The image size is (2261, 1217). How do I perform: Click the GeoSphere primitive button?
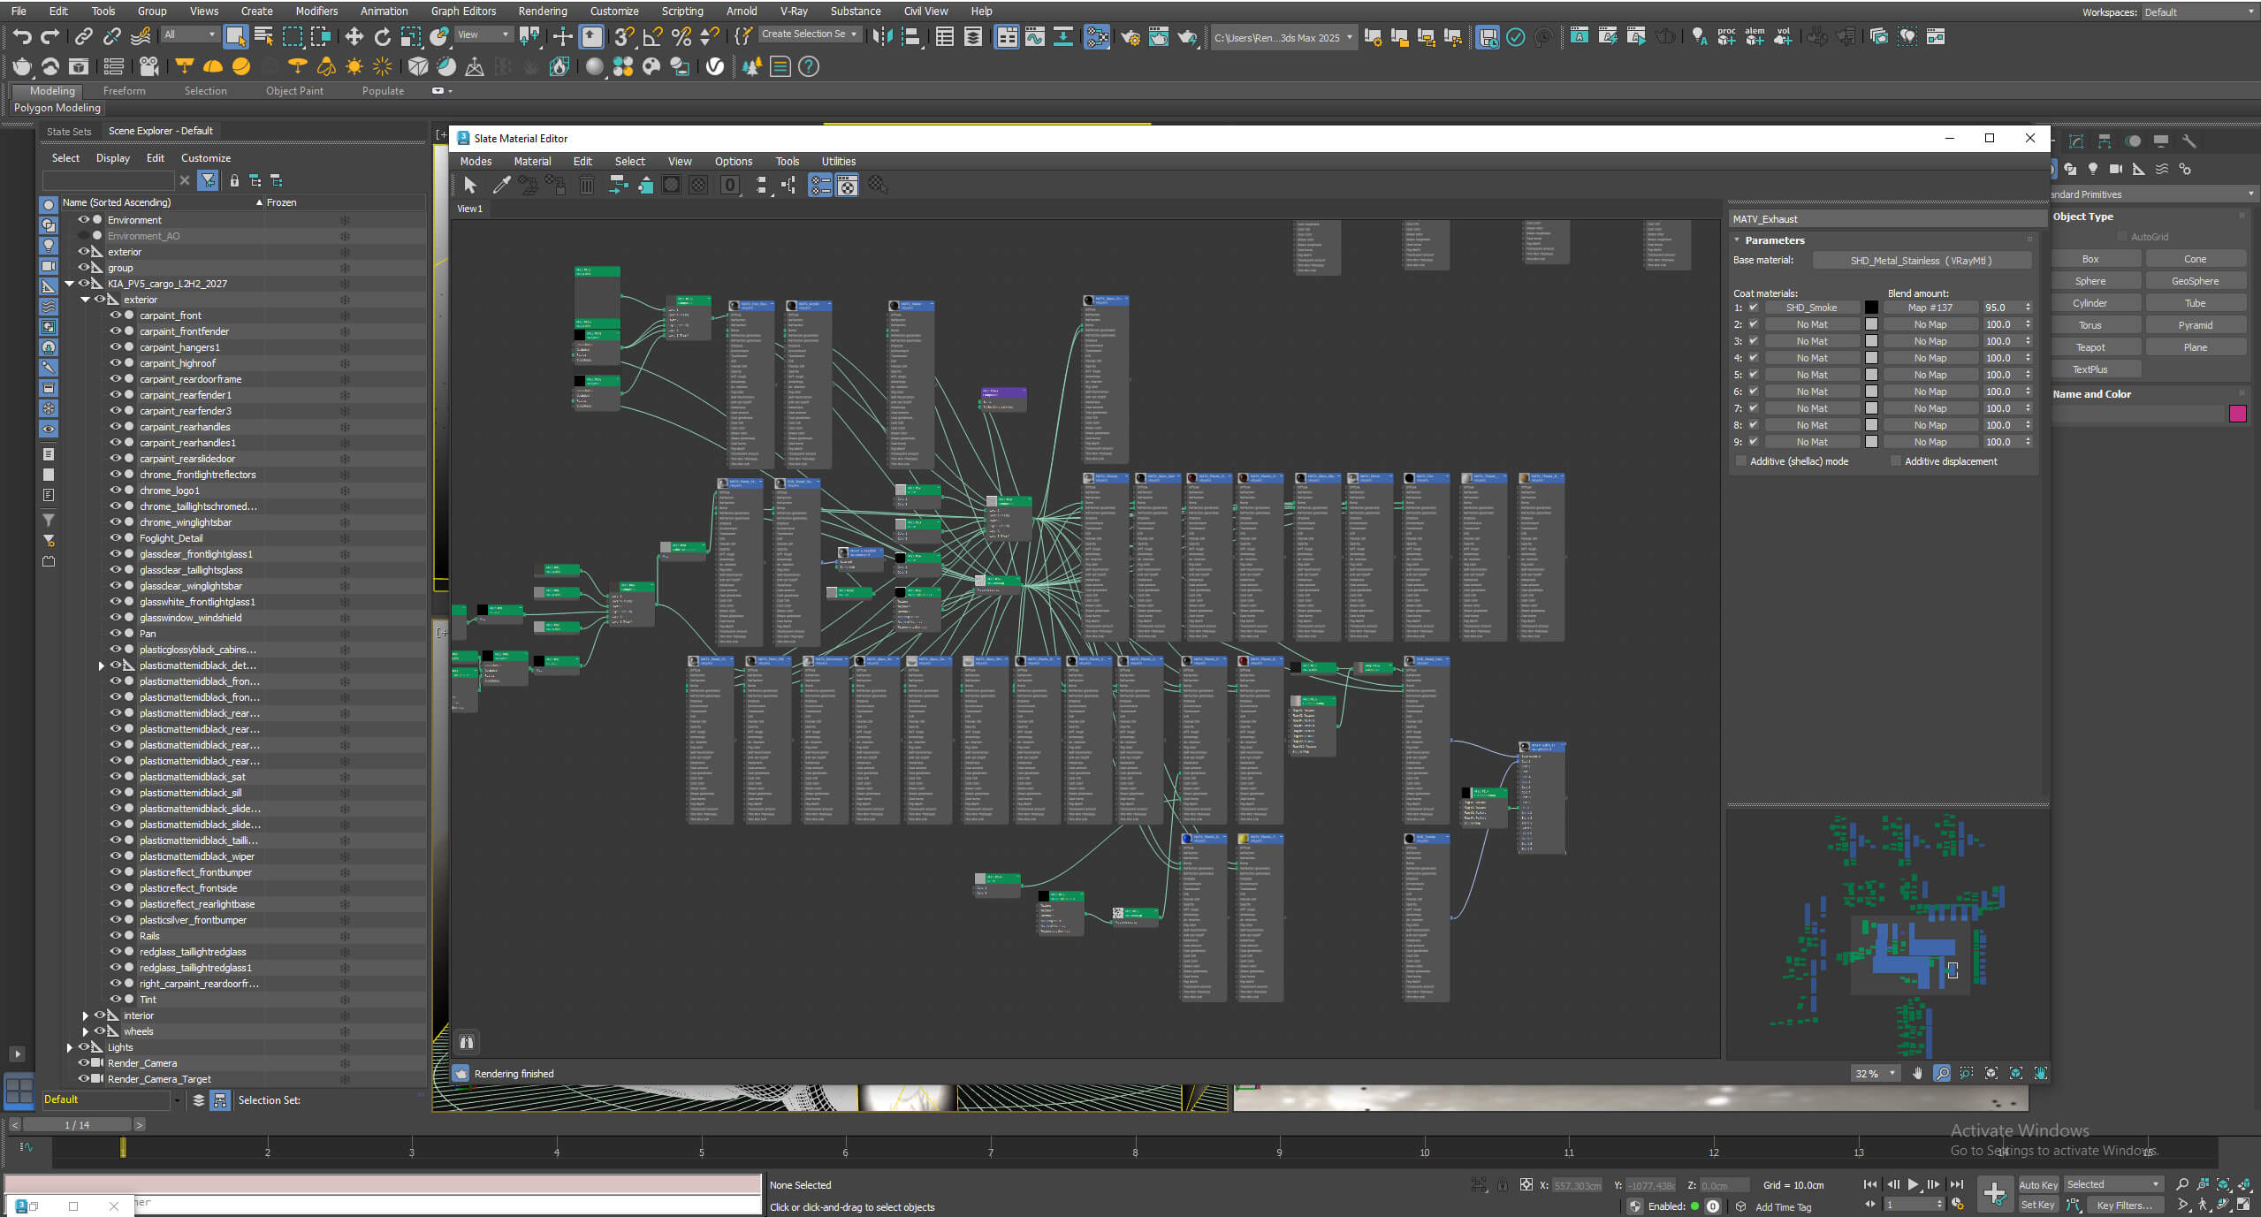pos(2195,281)
